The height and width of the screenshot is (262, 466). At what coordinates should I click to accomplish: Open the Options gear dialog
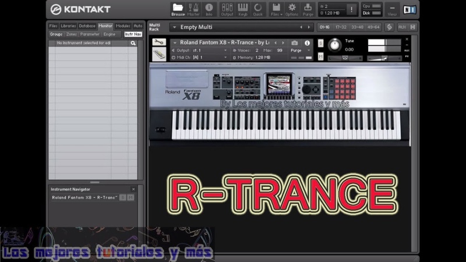292,9
